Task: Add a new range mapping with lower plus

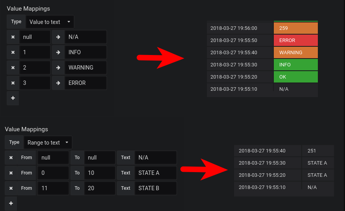Action: coord(11,203)
